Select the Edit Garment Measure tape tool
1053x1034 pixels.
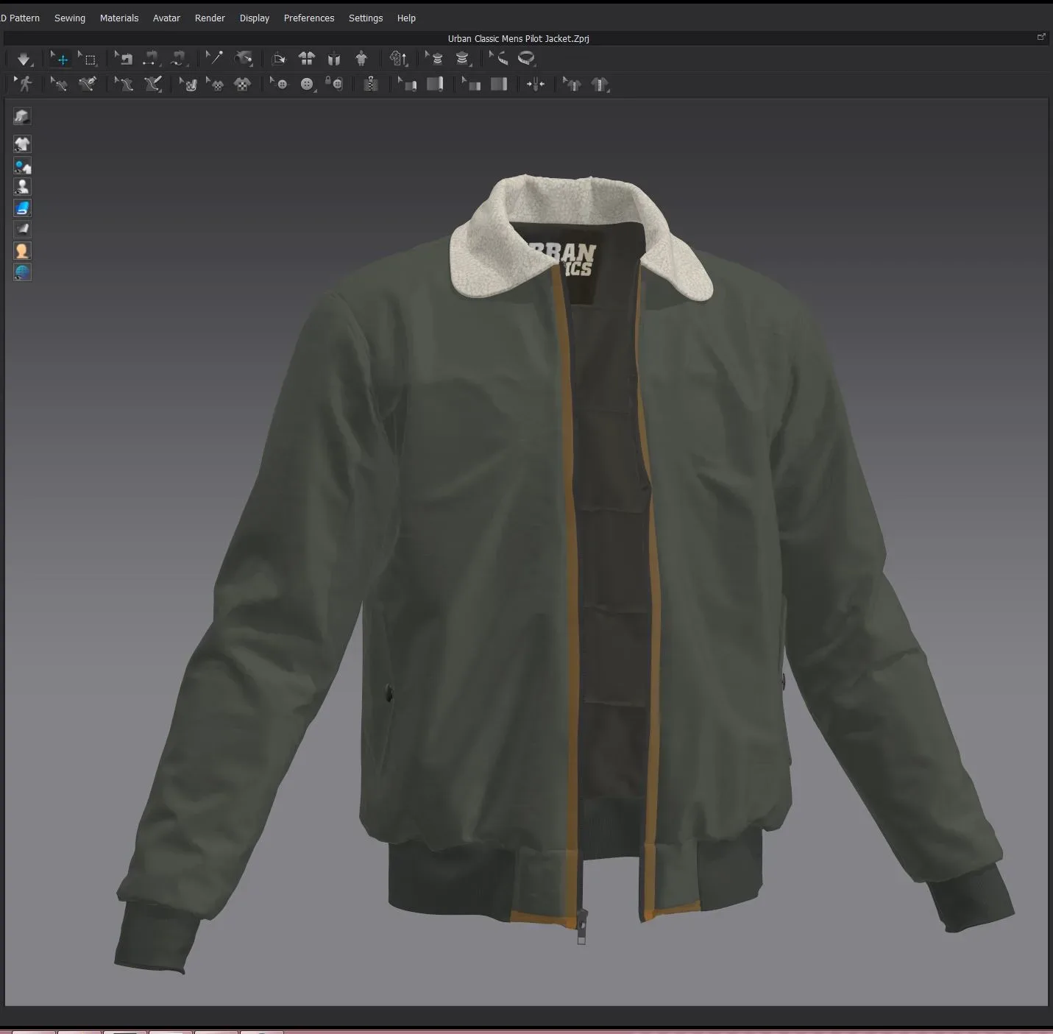(499, 59)
